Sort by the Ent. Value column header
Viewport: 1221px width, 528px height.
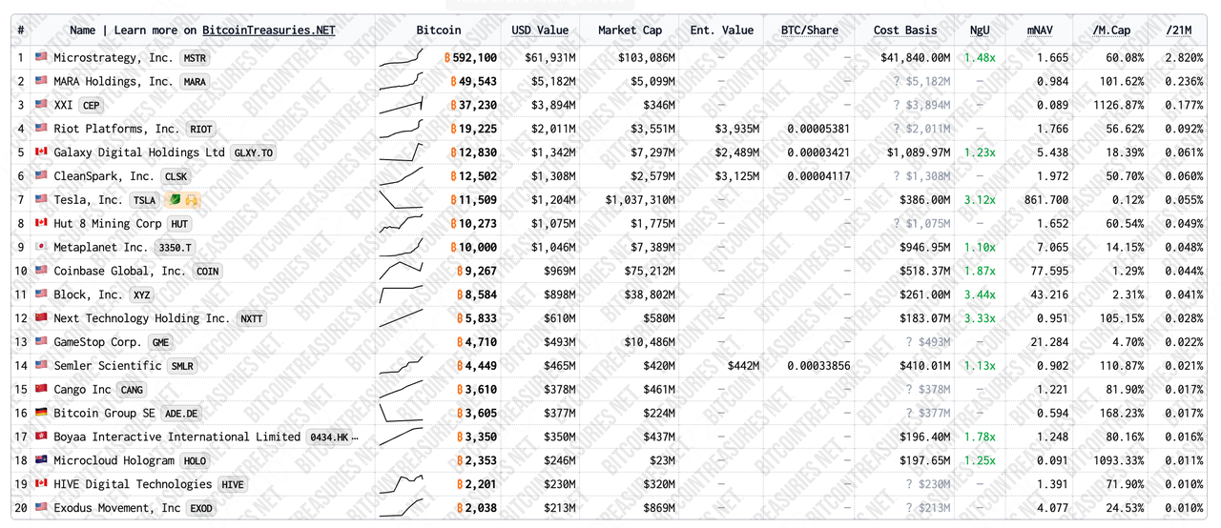721,30
